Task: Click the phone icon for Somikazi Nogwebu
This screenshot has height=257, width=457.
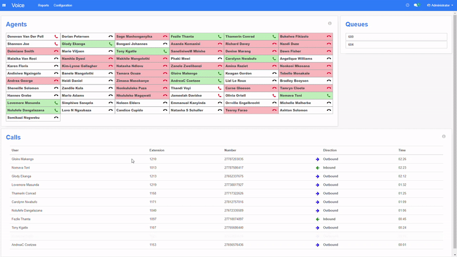Action: (x=56, y=118)
